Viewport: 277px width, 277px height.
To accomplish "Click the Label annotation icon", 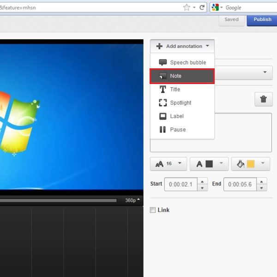I will coord(163,116).
